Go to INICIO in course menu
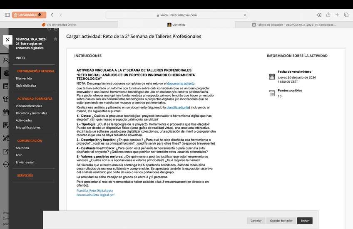 pyautogui.click(x=20, y=58)
